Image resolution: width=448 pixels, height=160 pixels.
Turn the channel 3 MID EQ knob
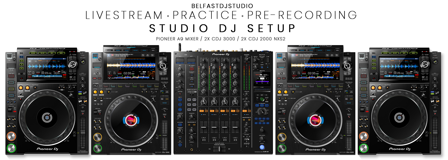[x=225, y=83]
